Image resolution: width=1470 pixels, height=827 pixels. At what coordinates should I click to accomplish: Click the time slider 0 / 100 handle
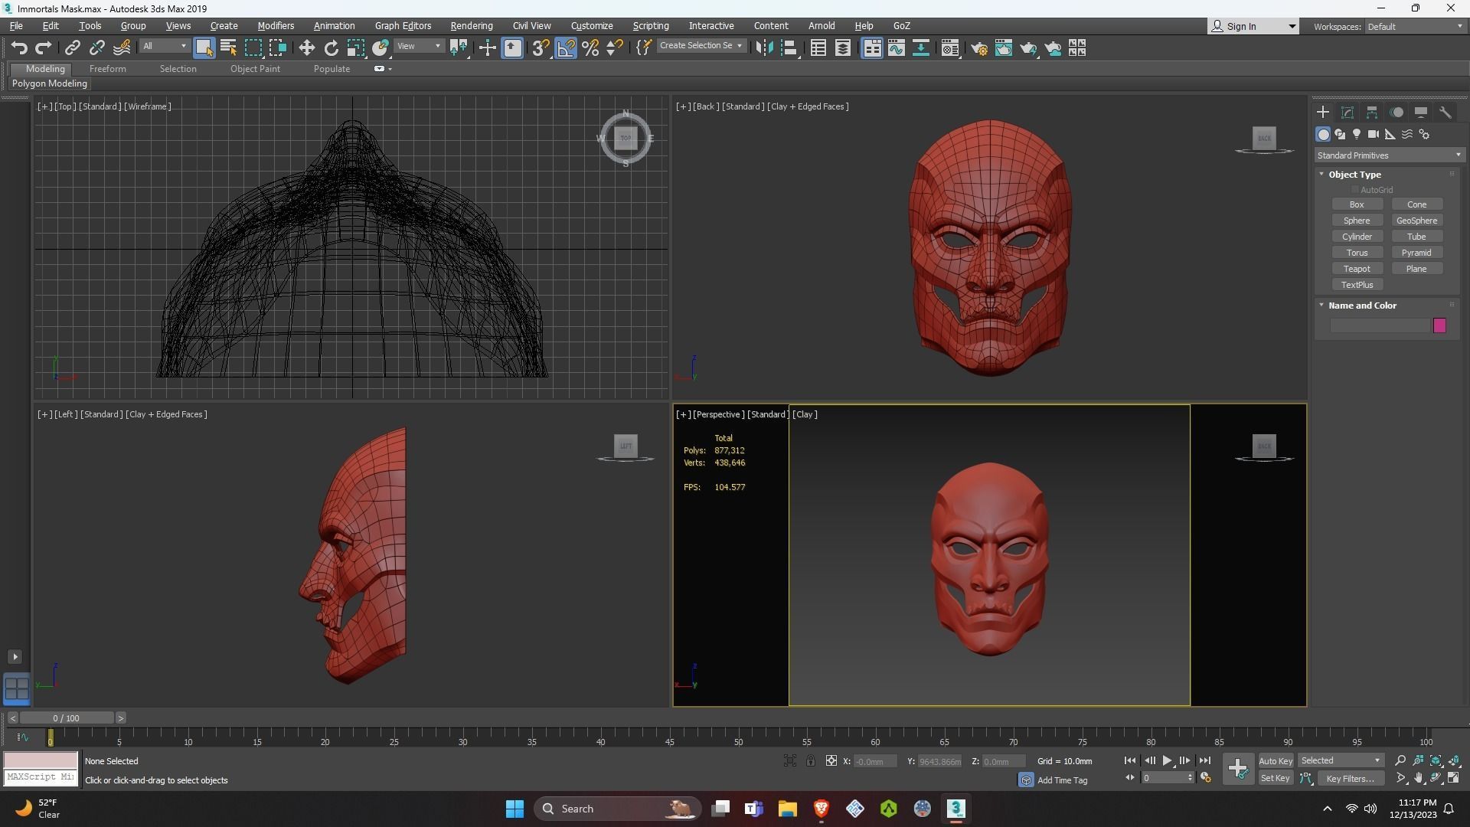(x=67, y=718)
